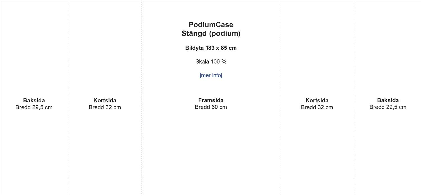Click dashed fold line between right Kortsida and Baksida
The width and height of the screenshot is (422, 196).
pos(354,141)
